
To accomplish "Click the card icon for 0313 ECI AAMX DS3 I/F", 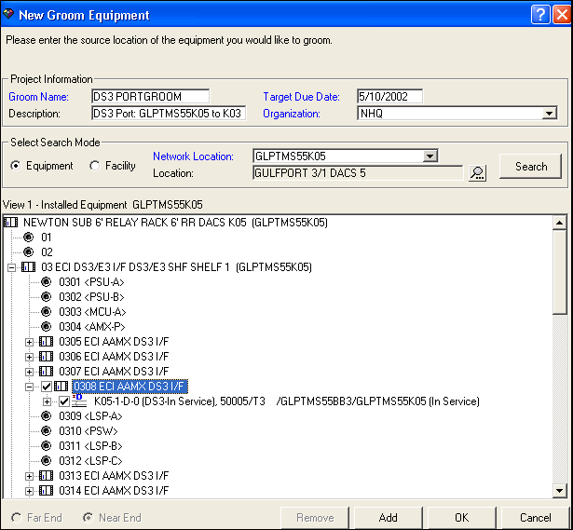I will (x=46, y=476).
